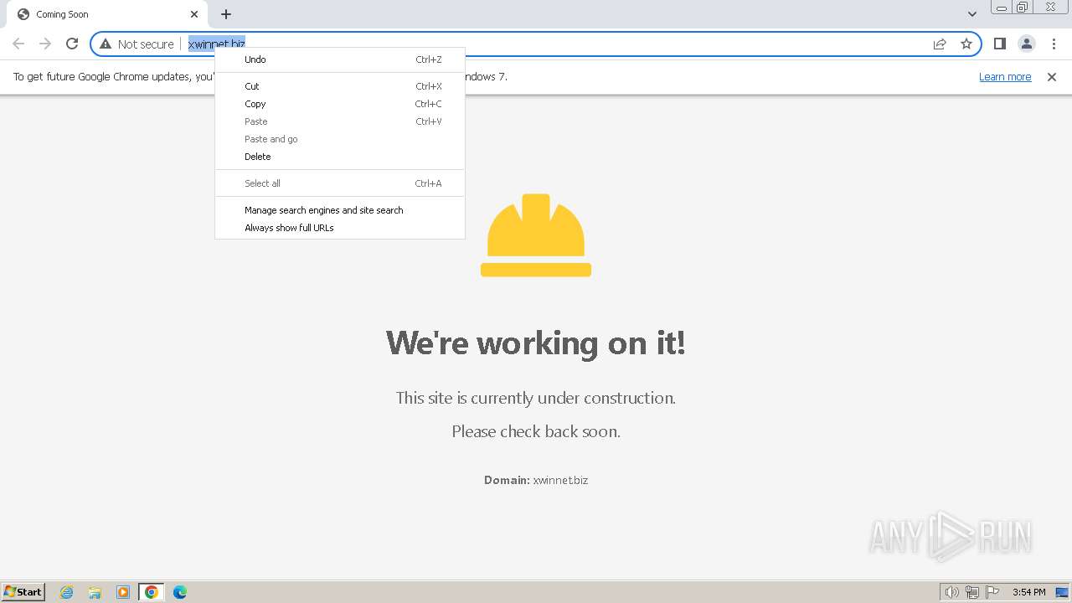Choose Paste from context menu
The height and width of the screenshot is (603, 1072).
[x=340, y=121]
